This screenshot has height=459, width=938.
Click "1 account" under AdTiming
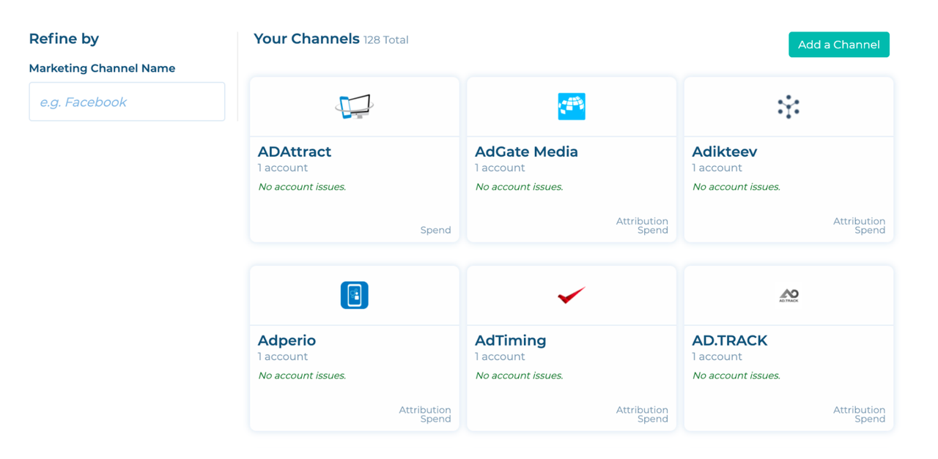click(500, 357)
